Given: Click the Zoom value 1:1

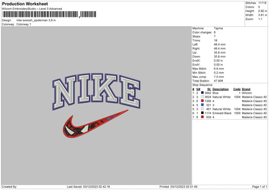Looking at the screenshot, I should (x=260, y=19).
